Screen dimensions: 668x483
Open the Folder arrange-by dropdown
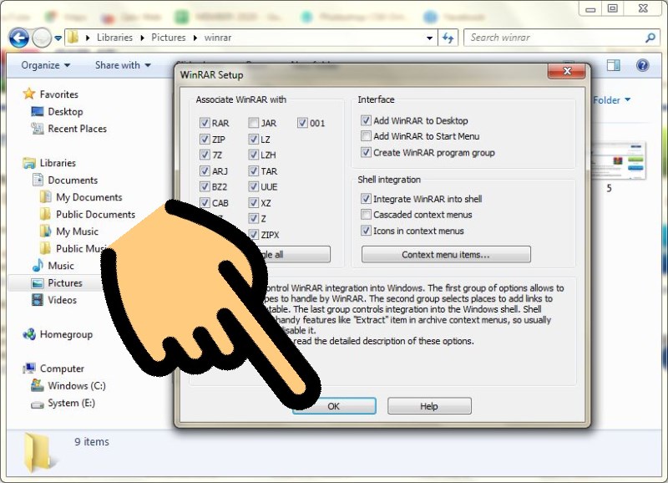[612, 100]
